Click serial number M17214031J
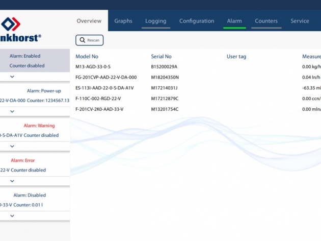The height and width of the screenshot is (241, 321). point(164,88)
